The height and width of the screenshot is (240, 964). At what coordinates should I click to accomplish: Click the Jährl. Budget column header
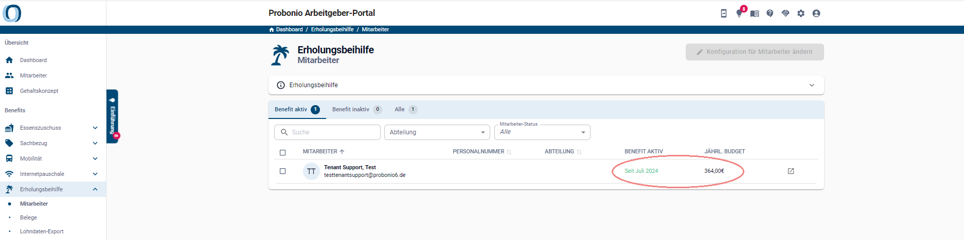click(x=725, y=152)
